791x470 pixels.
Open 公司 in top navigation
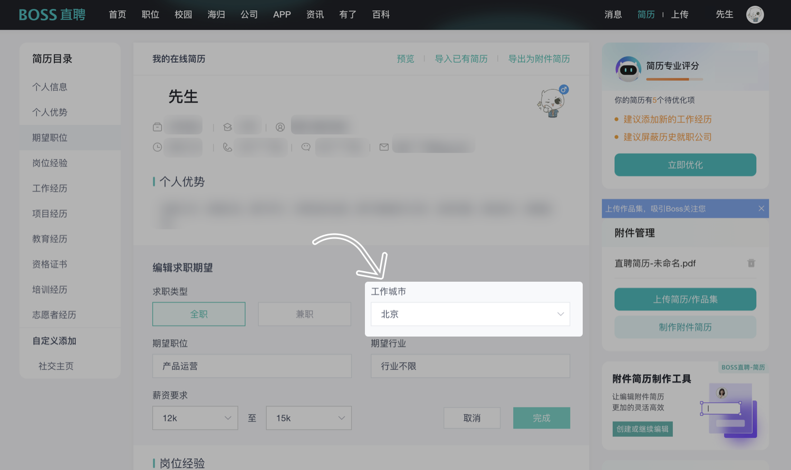tap(249, 15)
